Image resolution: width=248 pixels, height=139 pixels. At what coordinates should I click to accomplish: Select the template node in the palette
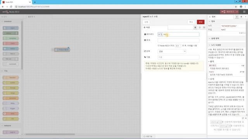(x=10, y=98)
